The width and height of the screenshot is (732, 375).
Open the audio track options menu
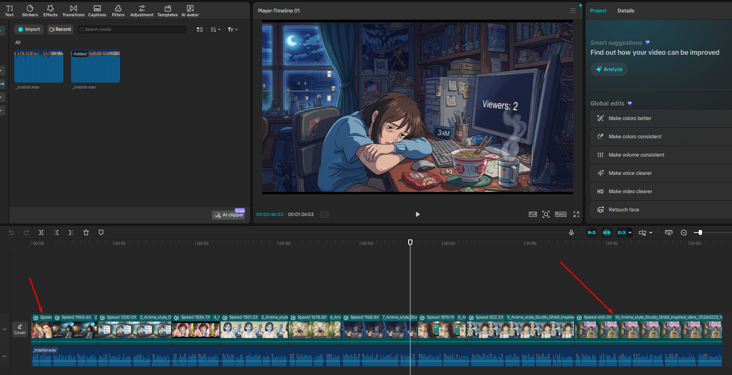(x=5, y=356)
